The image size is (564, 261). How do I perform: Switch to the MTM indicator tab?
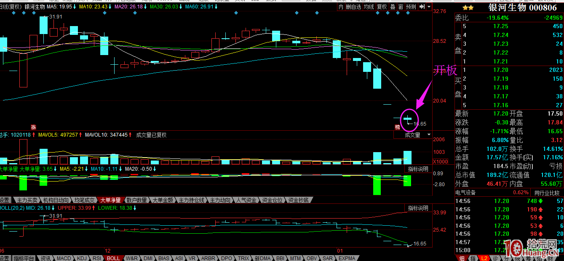(296, 258)
